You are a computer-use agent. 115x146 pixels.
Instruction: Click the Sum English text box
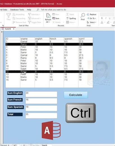tap(41, 94)
